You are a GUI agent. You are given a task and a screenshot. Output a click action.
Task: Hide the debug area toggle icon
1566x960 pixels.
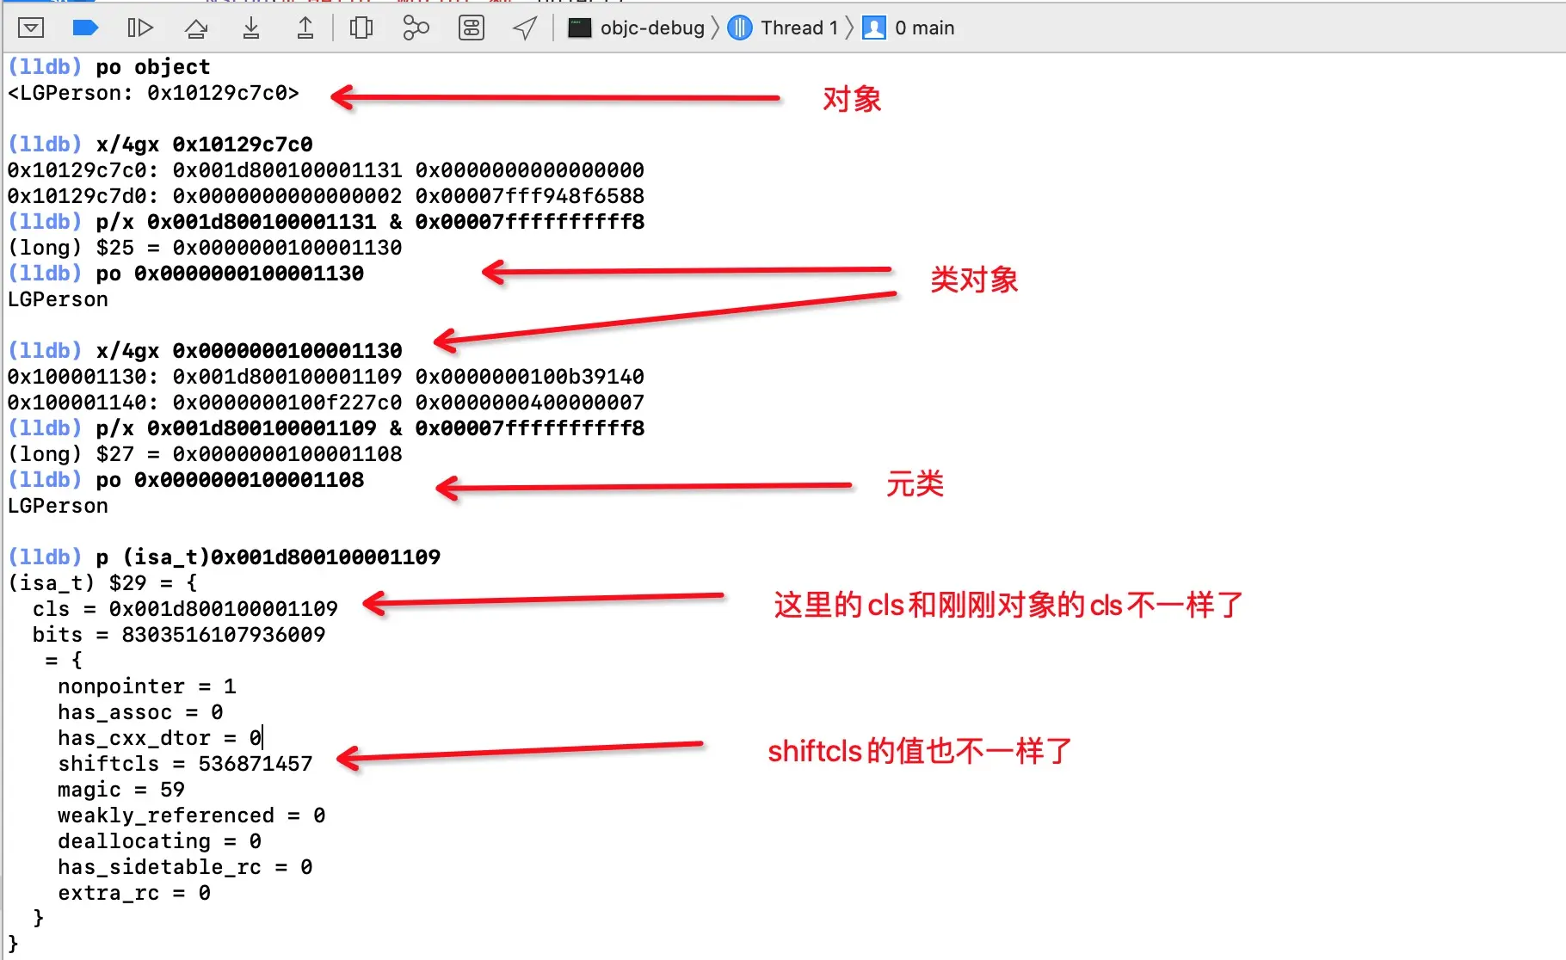point(31,28)
